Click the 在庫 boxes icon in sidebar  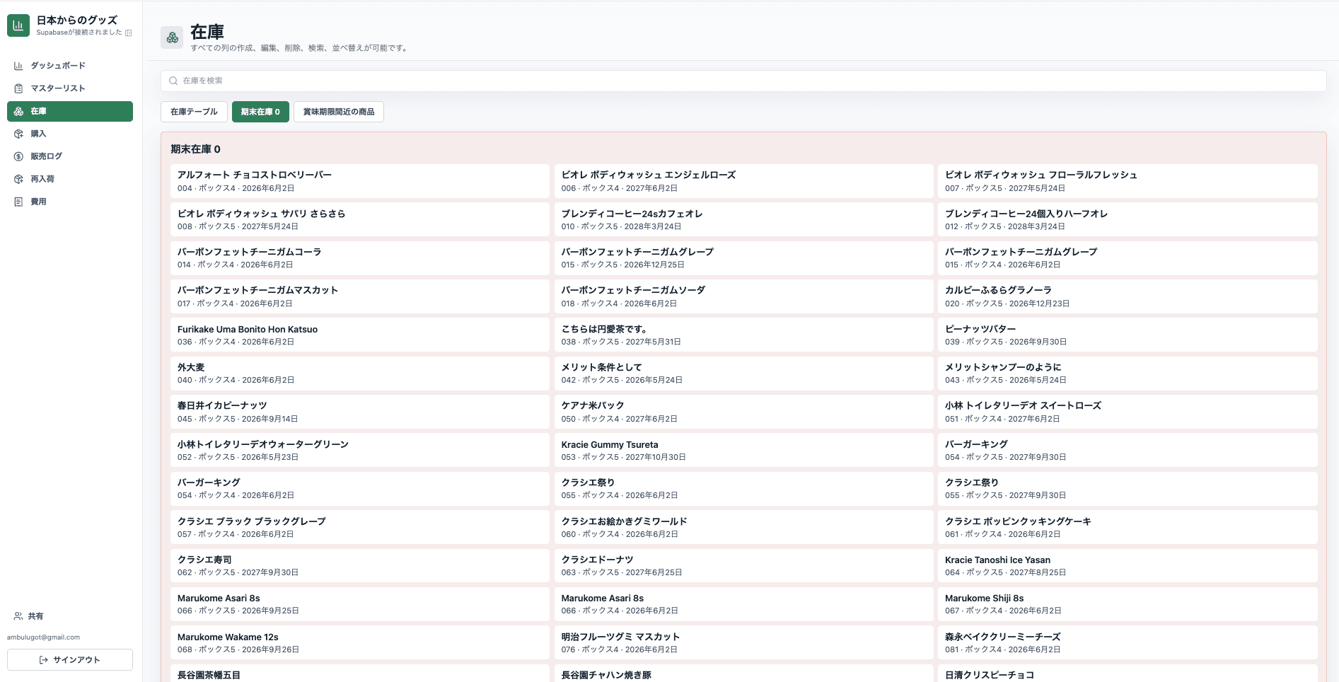[x=18, y=111]
